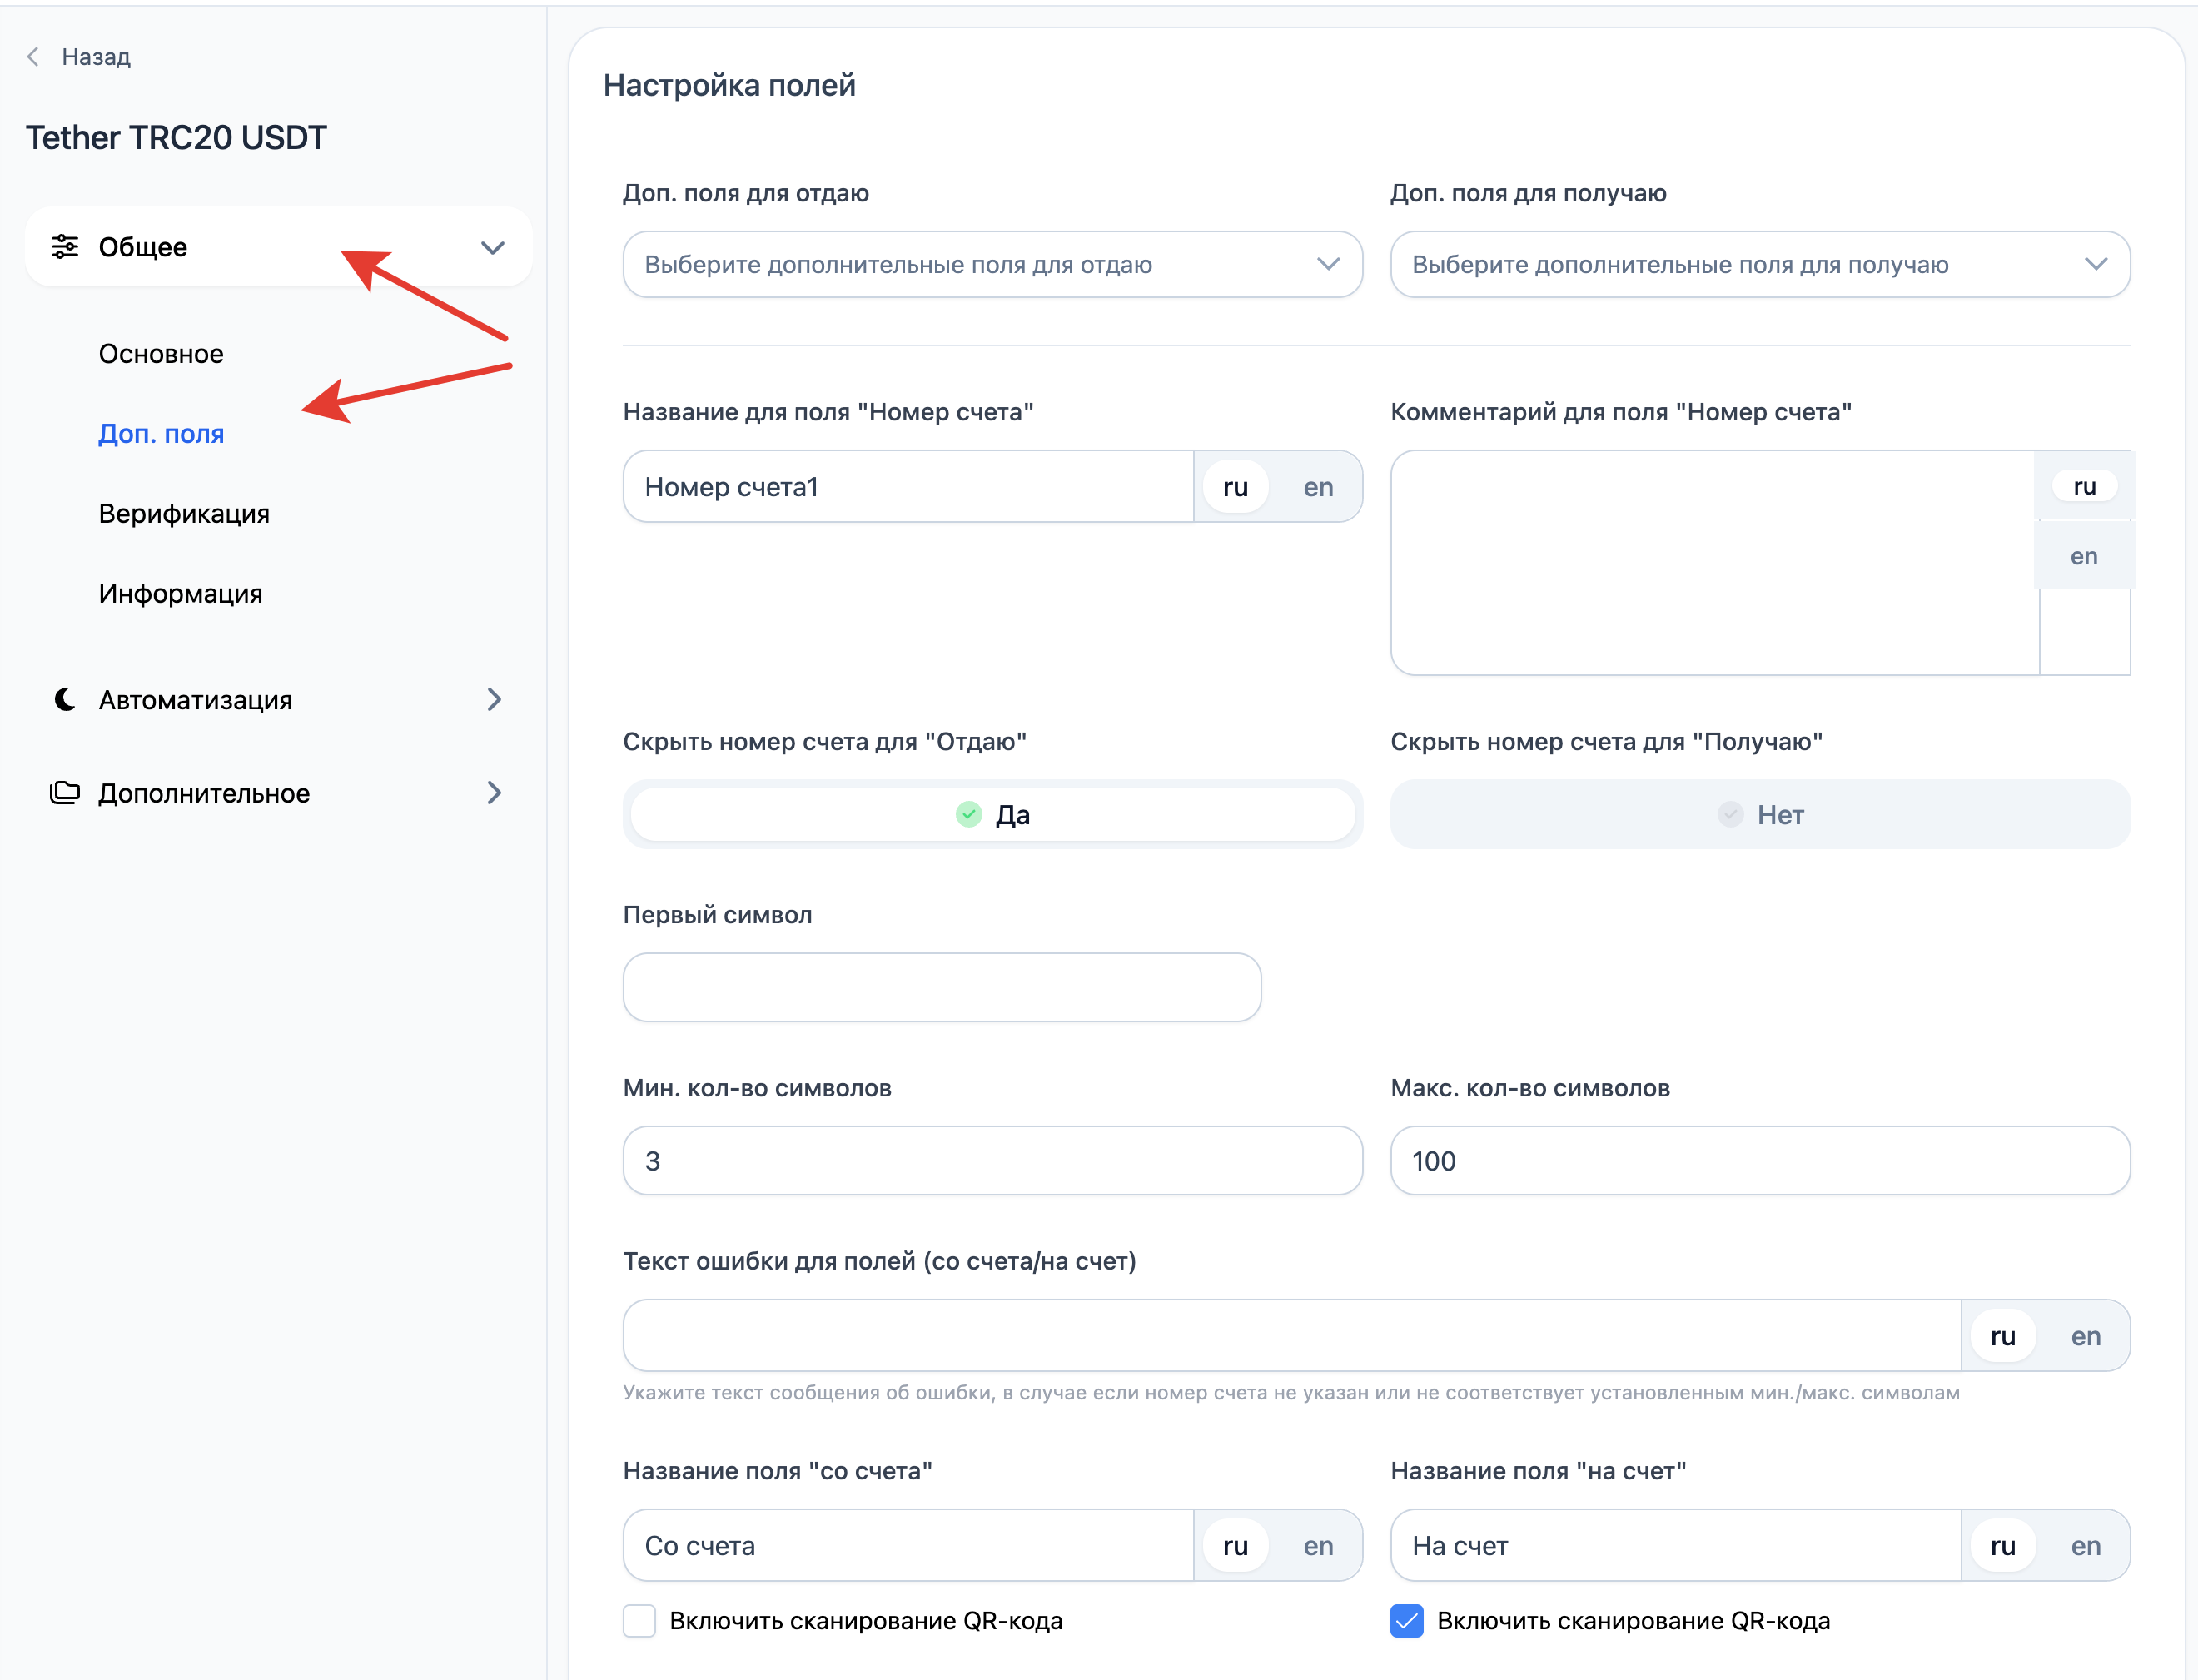Select en language for Номер счета name
This screenshot has height=1680, width=2198.
1318,486
